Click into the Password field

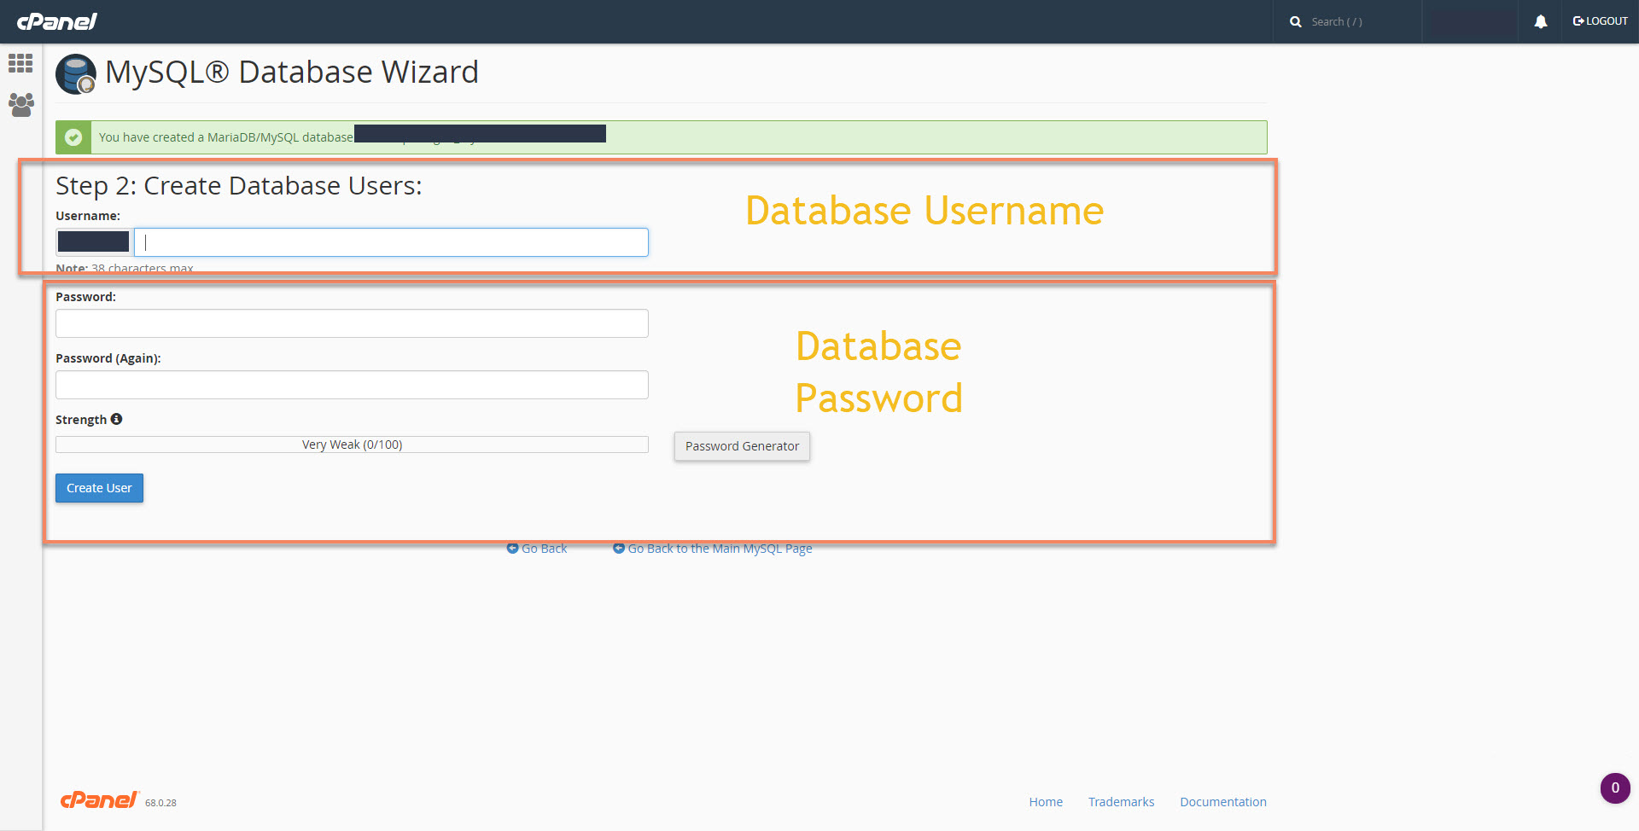click(352, 323)
